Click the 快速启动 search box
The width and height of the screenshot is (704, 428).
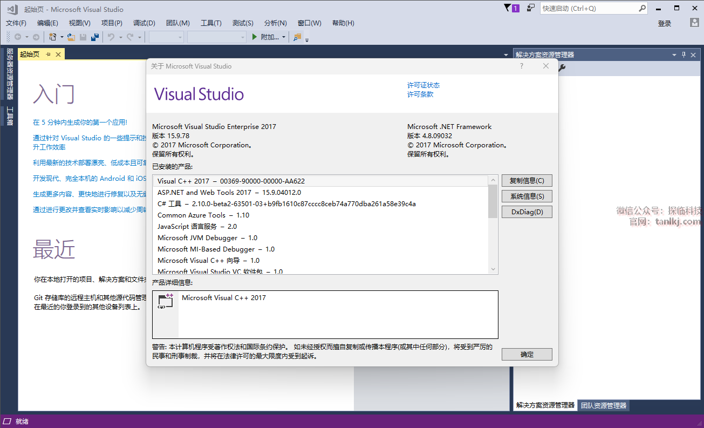[x=589, y=9]
